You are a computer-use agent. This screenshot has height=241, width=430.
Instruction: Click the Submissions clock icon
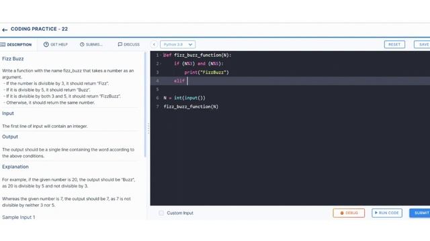click(82, 45)
